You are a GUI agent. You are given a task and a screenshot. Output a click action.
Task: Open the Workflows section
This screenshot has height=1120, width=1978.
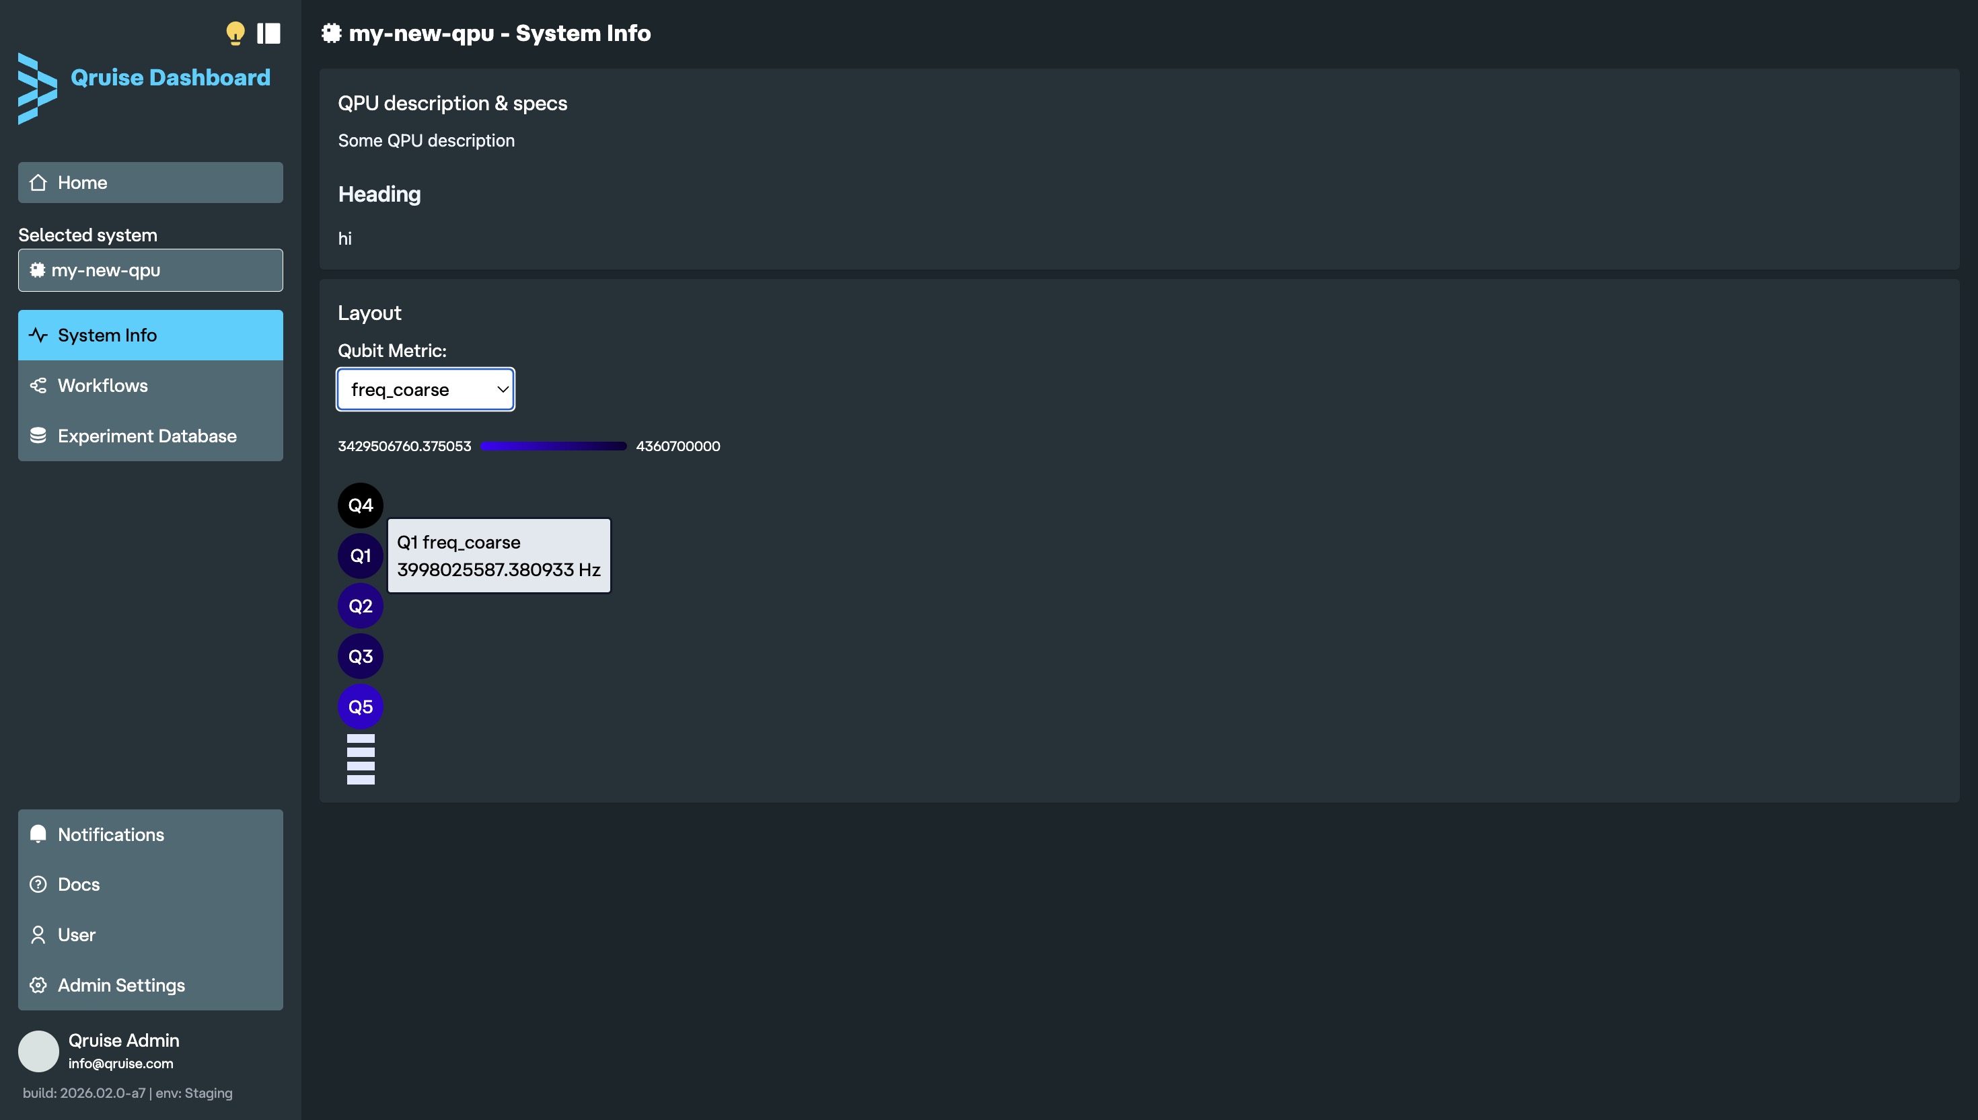(x=151, y=385)
